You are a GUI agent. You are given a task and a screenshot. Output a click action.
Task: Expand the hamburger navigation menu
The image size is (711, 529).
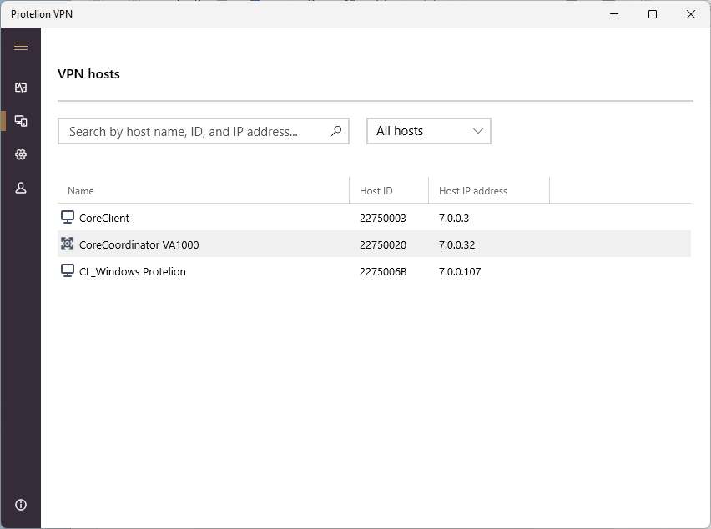(21, 47)
